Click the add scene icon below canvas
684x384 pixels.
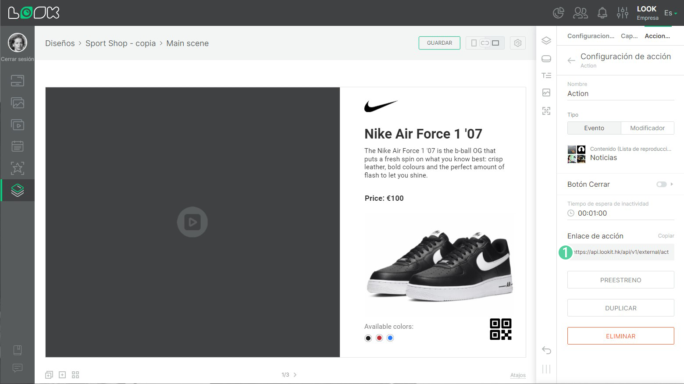[62, 375]
